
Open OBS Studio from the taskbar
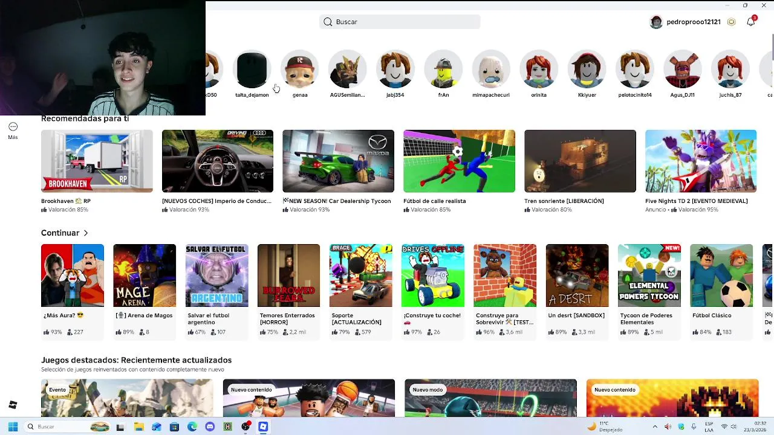point(246,427)
